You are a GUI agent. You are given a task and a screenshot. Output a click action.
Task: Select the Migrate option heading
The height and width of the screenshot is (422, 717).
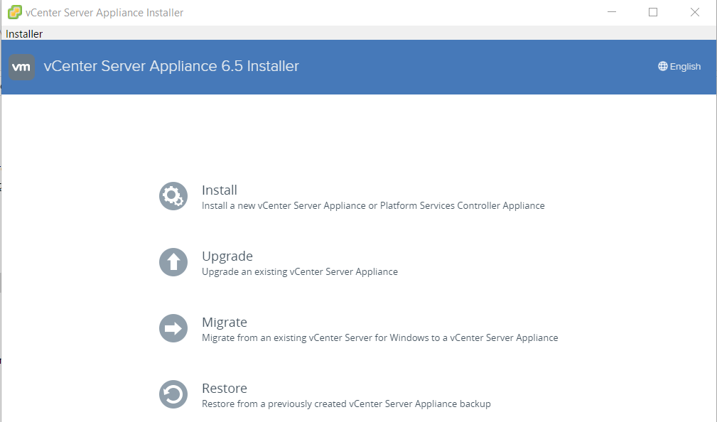pyautogui.click(x=225, y=323)
